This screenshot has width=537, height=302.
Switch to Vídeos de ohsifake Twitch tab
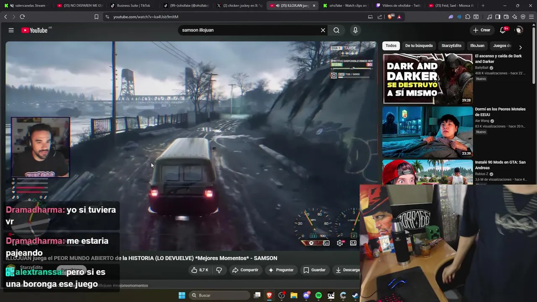tap(399, 5)
